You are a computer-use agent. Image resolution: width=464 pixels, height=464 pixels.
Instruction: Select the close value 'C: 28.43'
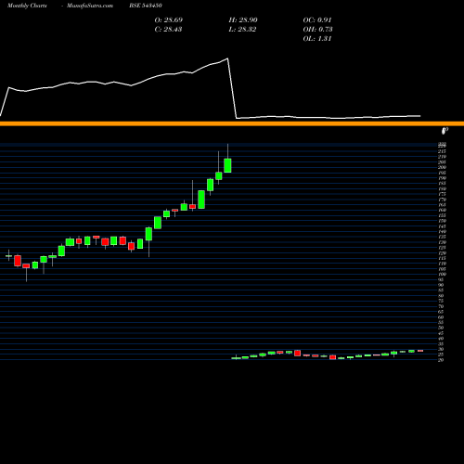[168, 30]
